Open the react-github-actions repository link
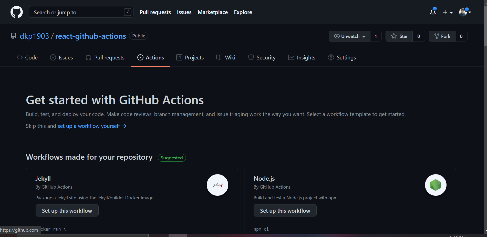487x237 pixels. pyautogui.click(x=91, y=36)
